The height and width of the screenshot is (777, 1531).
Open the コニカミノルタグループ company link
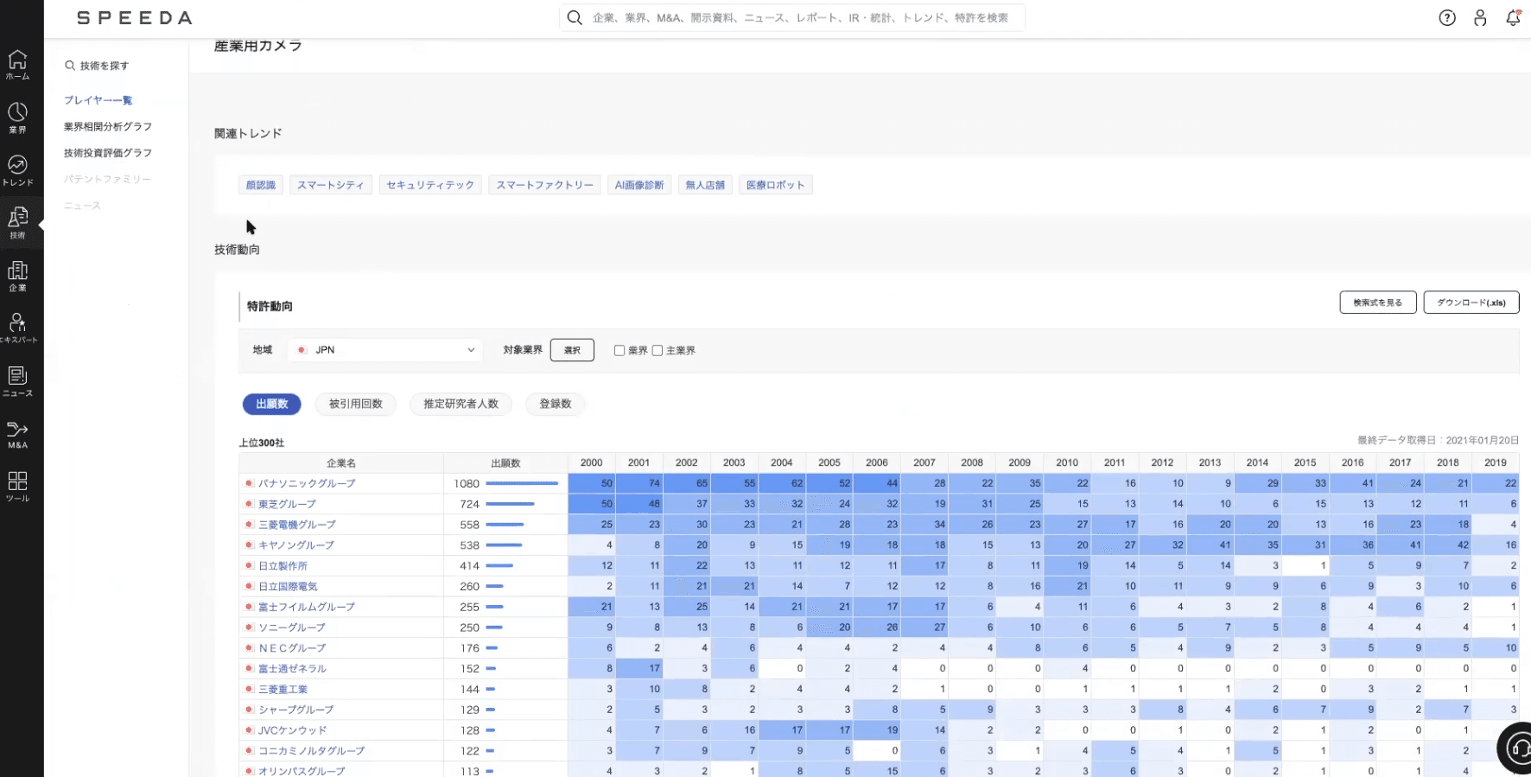click(x=312, y=751)
